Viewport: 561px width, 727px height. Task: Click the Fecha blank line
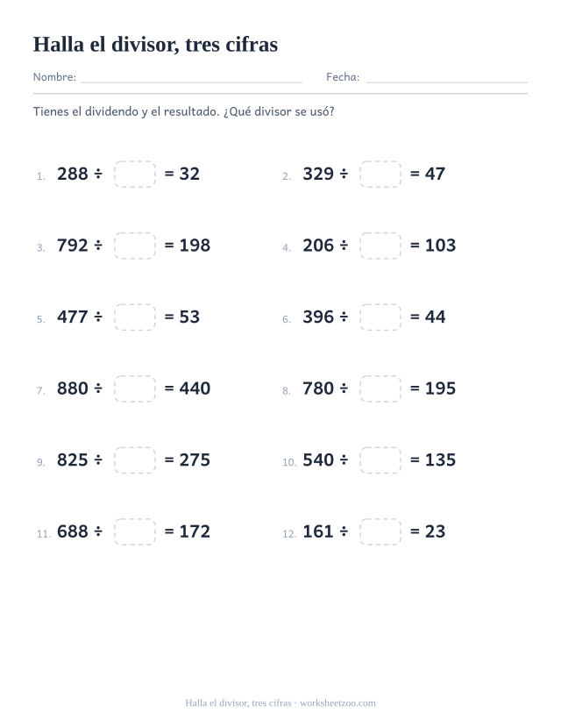coord(447,82)
